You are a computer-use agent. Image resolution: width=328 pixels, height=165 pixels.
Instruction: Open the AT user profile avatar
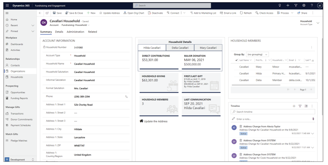[x=320, y=5]
